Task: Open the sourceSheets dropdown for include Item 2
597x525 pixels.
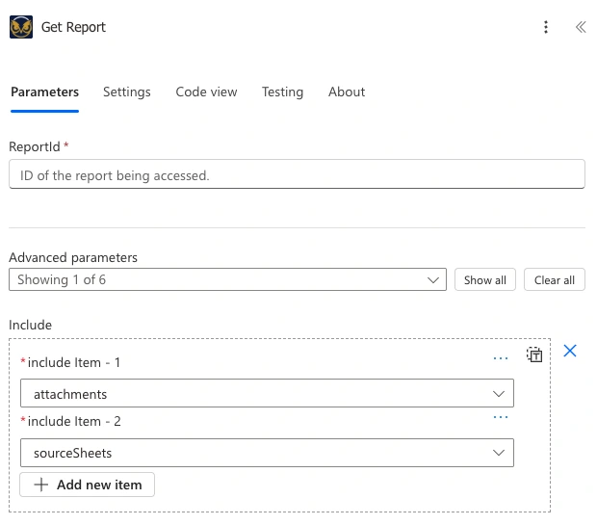Action: coord(267,453)
